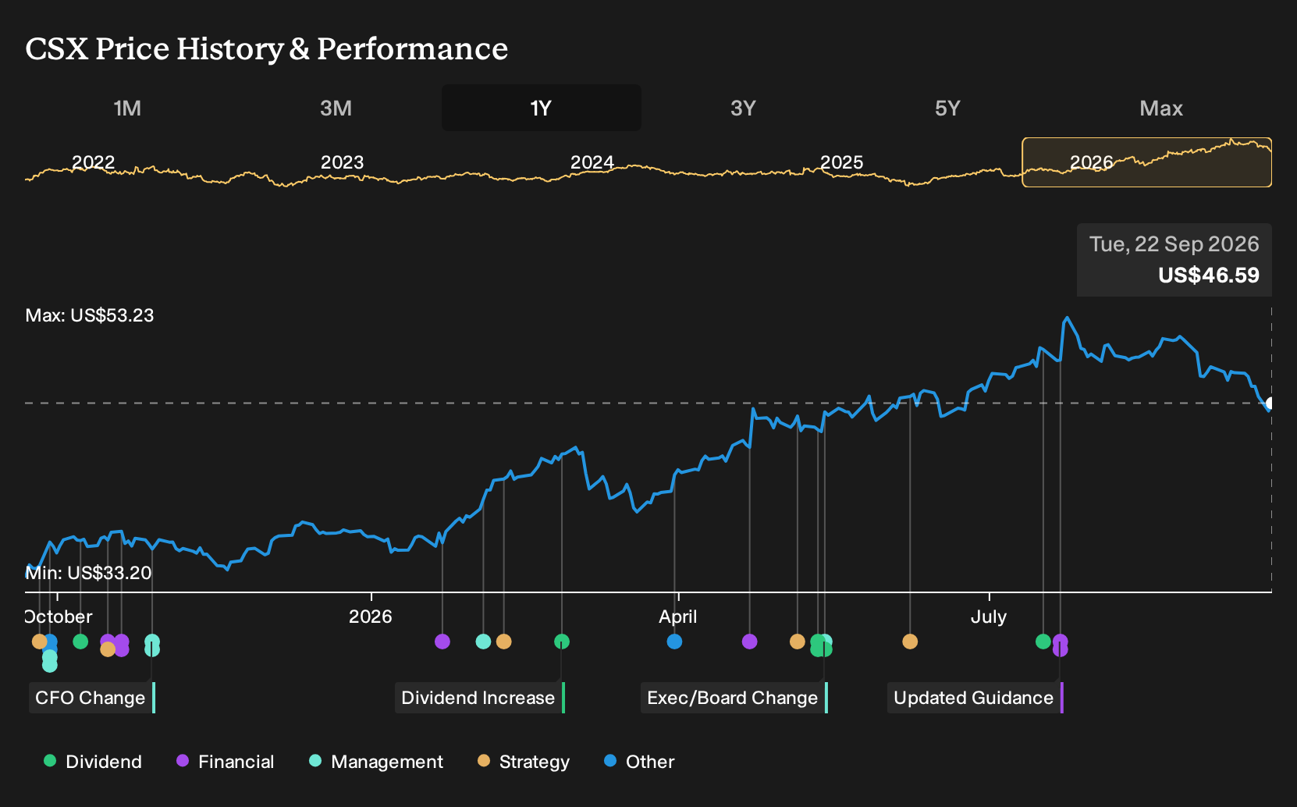Click the highlighted 2026 range selector window
This screenshot has height=807, width=1297.
pyautogui.click(x=1146, y=162)
